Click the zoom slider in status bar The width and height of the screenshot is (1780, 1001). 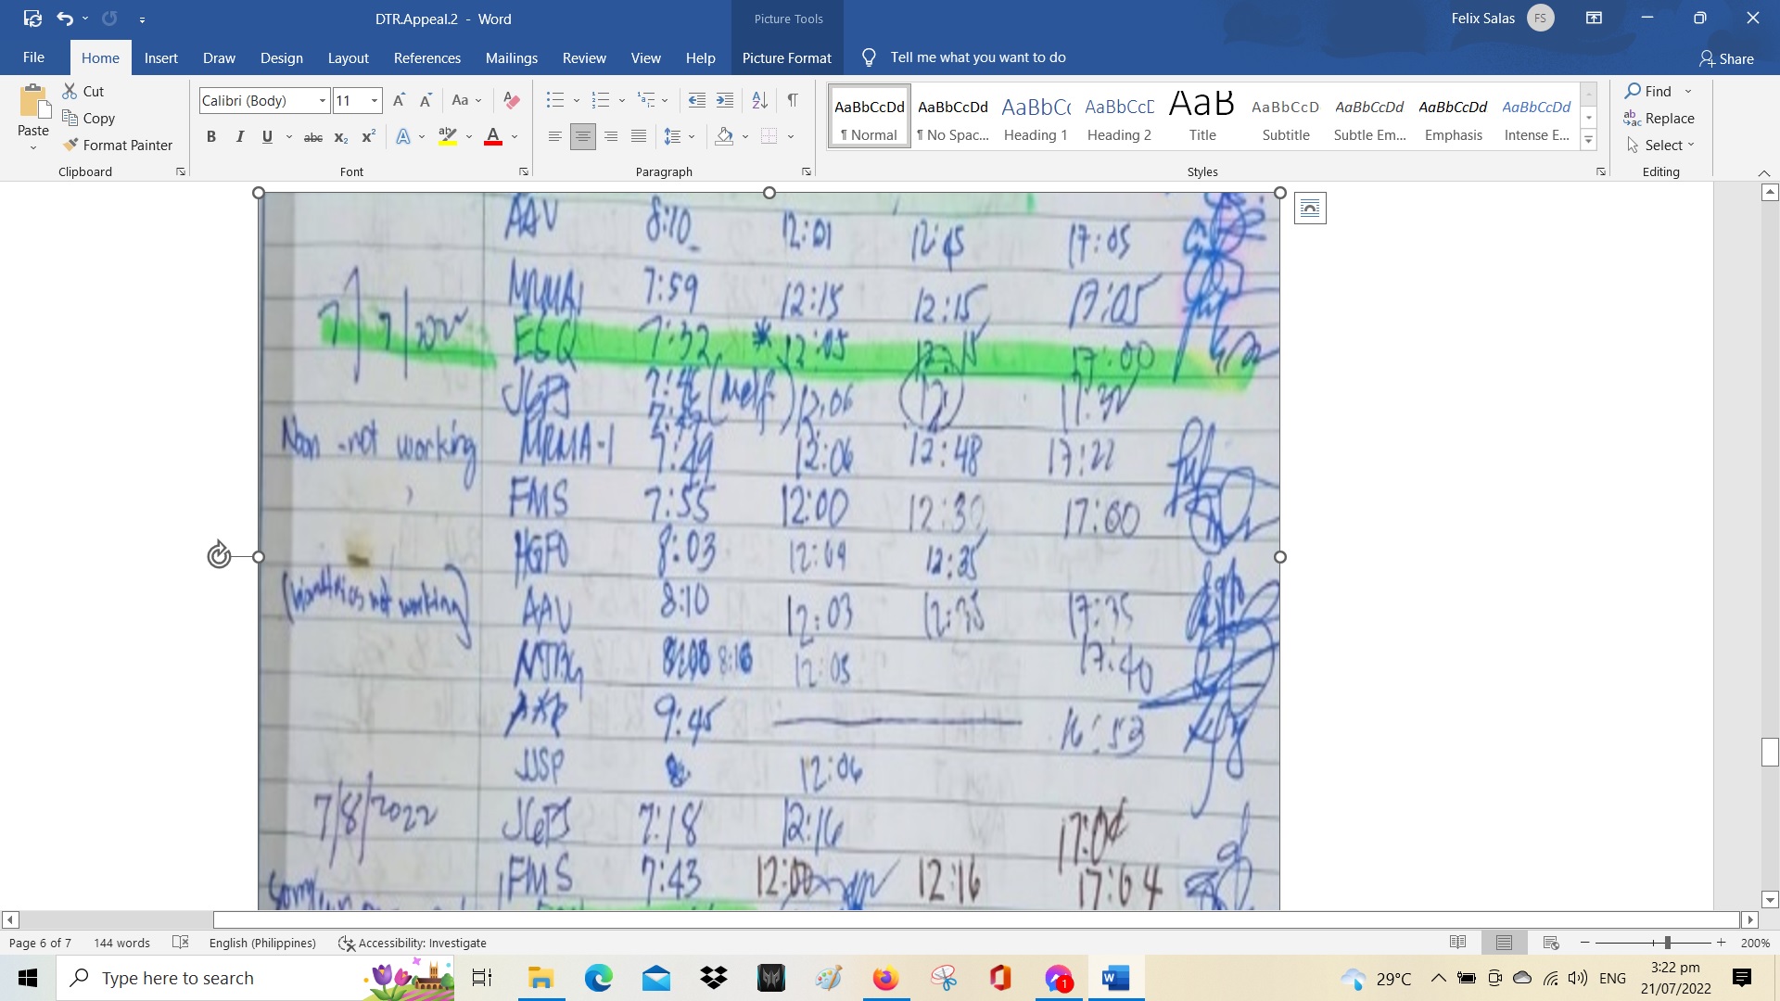click(1667, 943)
